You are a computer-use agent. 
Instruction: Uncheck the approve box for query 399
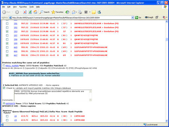tap(7, 43)
